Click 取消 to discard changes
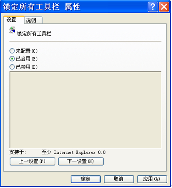The image size is (172, 188). (x=119, y=179)
